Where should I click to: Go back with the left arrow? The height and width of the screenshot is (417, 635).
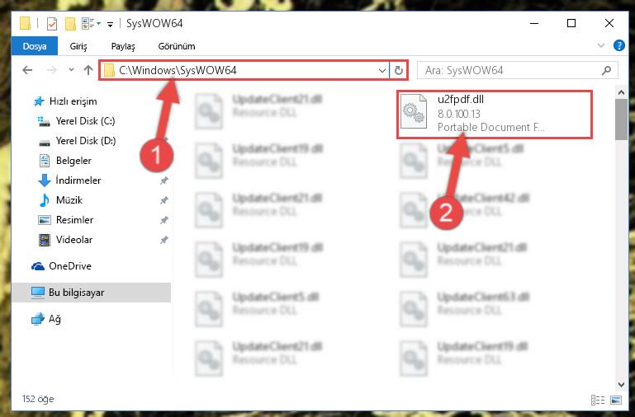[x=27, y=70]
